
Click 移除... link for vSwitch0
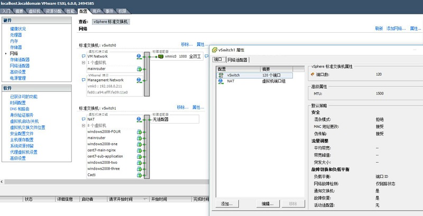click(187, 44)
